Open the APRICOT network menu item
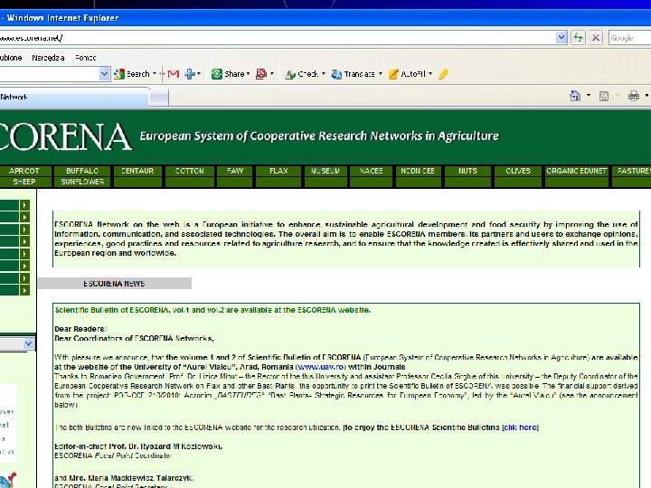The image size is (651, 488). pyautogui.click(x=24, y=171)
